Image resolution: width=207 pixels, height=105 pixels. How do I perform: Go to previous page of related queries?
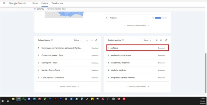click(x=127, y=86)
